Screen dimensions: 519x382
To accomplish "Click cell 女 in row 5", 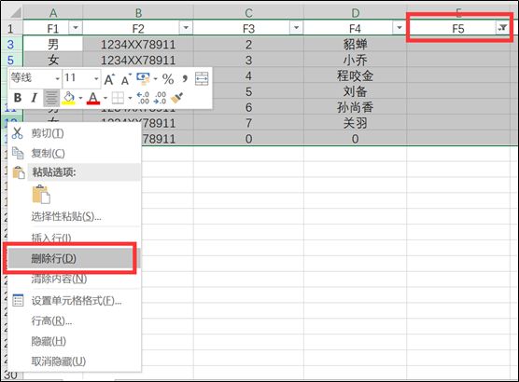I will (53, 60).
